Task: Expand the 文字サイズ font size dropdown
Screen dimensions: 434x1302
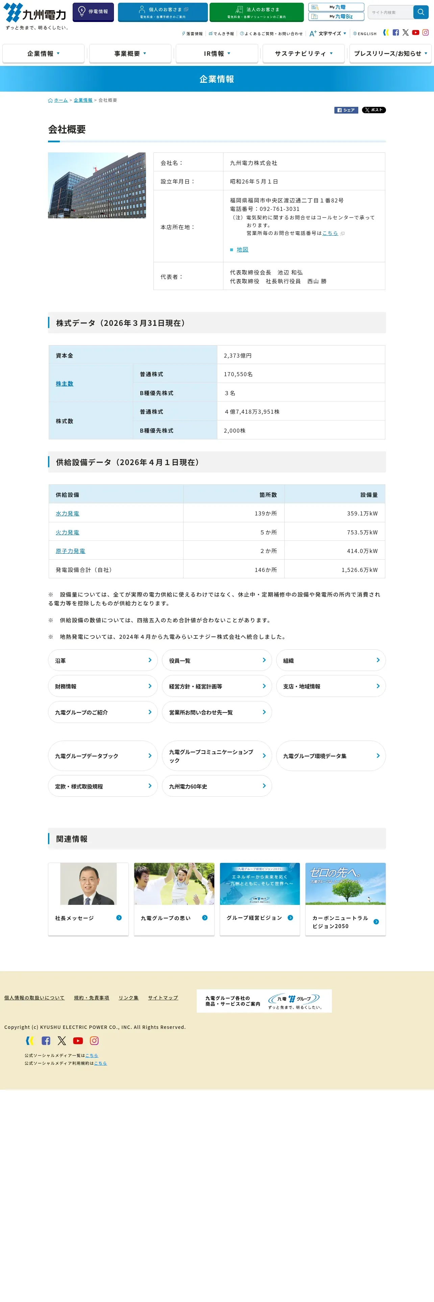Action: pos(328,33)
